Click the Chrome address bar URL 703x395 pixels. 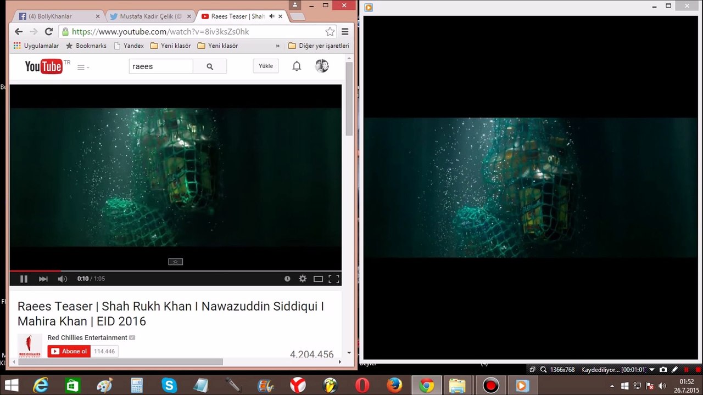coord(160,32)
